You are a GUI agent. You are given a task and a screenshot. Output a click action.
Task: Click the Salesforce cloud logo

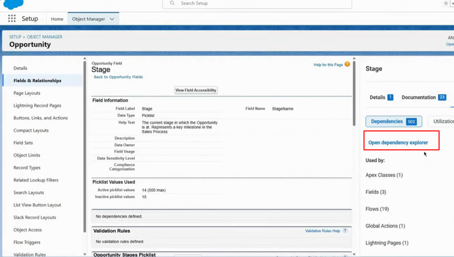pyautogui.click(x=13, y=4)
